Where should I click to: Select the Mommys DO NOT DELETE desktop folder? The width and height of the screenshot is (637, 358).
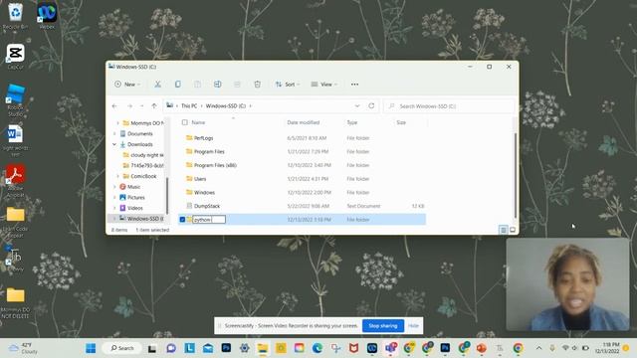point(16,302)
